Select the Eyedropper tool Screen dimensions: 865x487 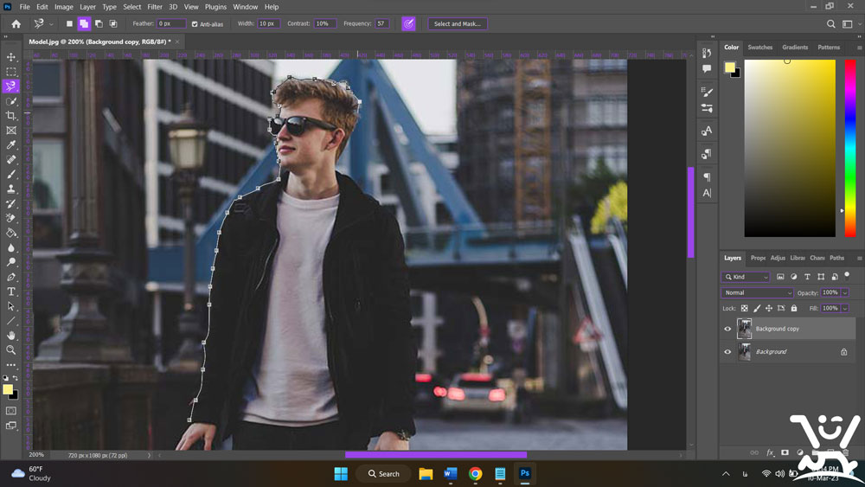click(11, 144)
